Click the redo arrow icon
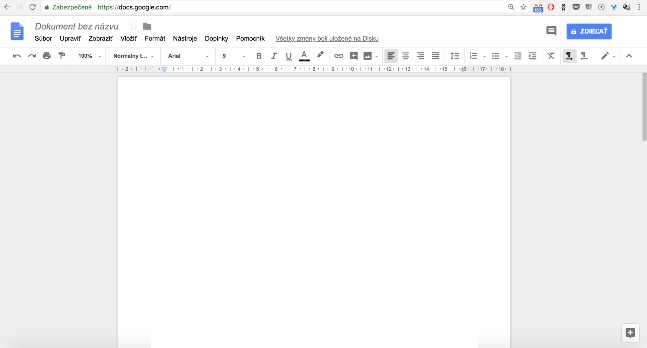Screen dimensions: 647x348 click(32, 56)
